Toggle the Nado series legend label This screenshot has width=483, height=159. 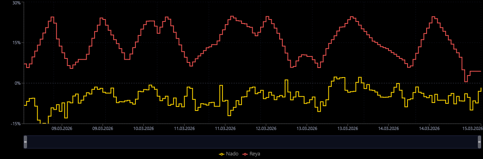tap(232, 154)
